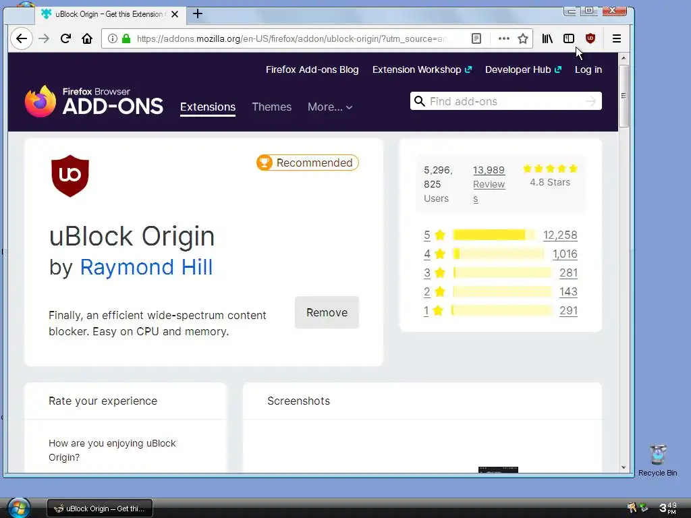The image size is (691, 518).
Task: Open Developer Hub link
Action: (x=523, y=69)
